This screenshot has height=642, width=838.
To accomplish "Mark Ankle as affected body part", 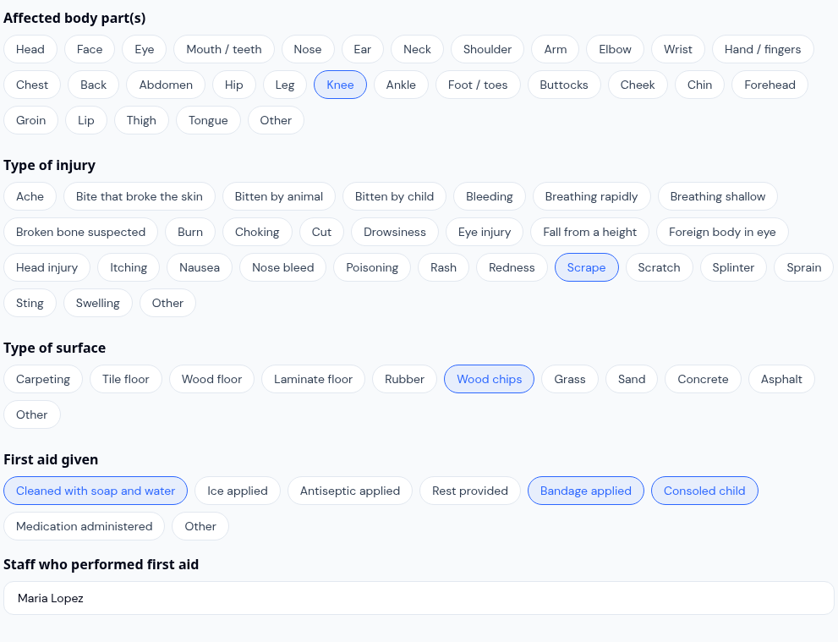I will pos(401,85).
